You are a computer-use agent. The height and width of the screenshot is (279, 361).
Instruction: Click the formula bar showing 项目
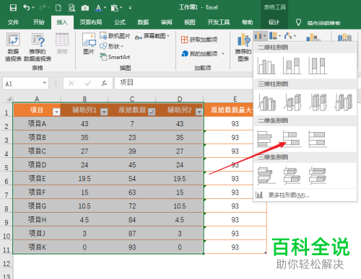click(183, 83)
